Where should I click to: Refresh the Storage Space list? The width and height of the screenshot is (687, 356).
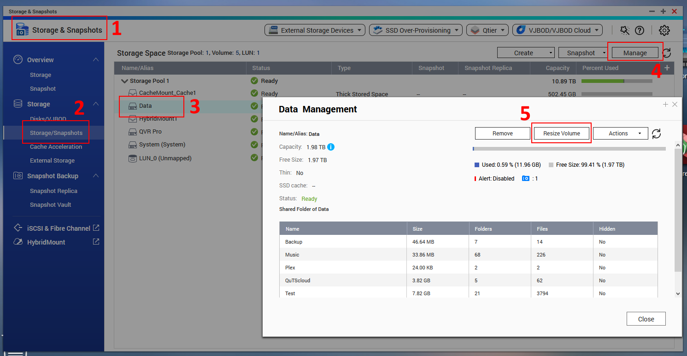click(x=667, y=53)
